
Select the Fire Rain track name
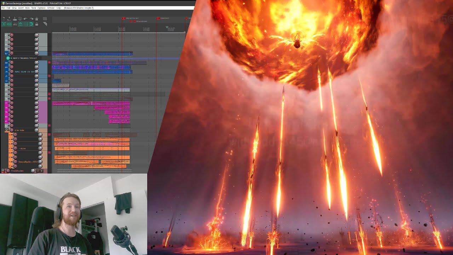click(x=19, y=130)
